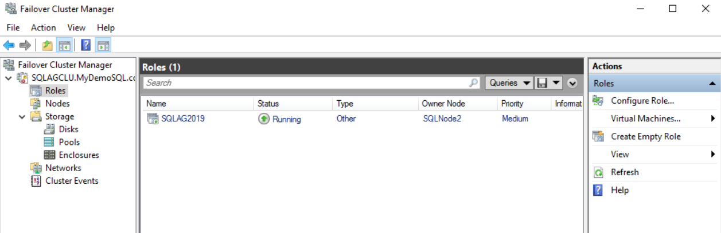
Task: Click Create Empty Role action
Action: [645, 136]
